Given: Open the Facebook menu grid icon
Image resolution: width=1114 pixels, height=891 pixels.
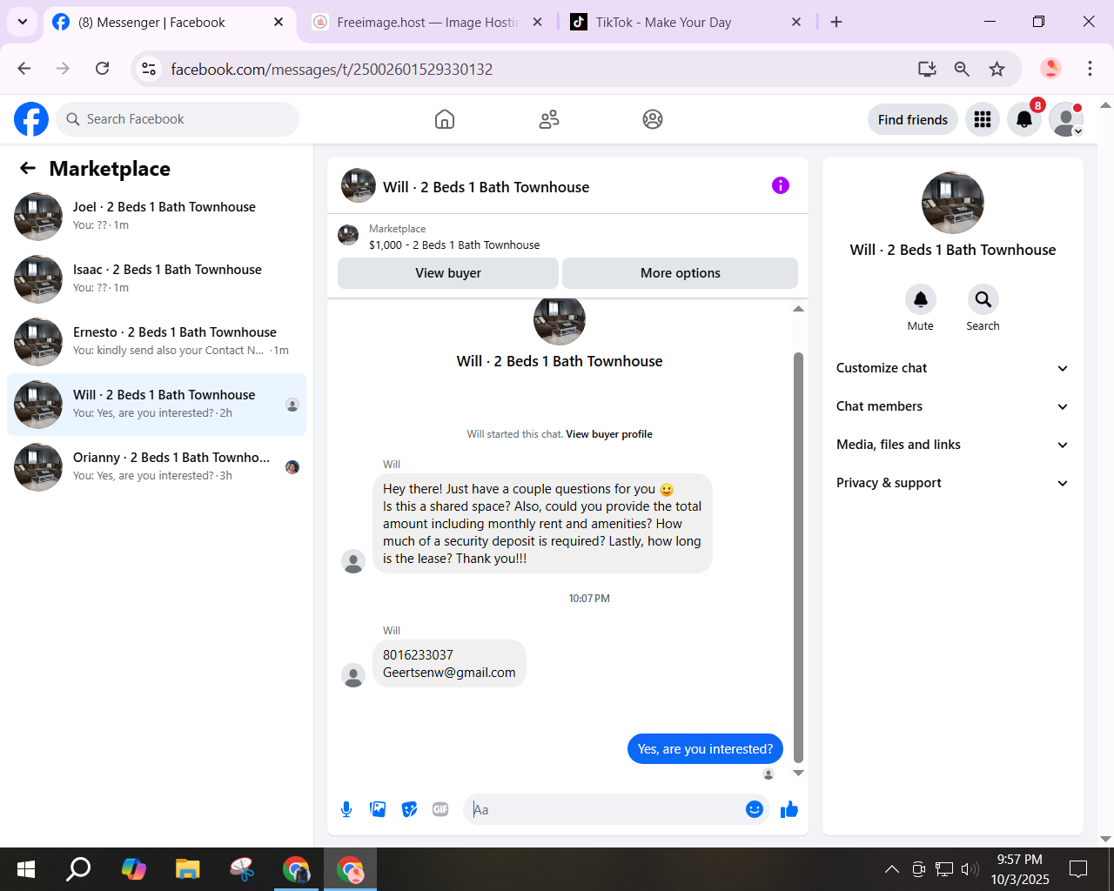Looking at the screenshot, I should click(983, 119).
